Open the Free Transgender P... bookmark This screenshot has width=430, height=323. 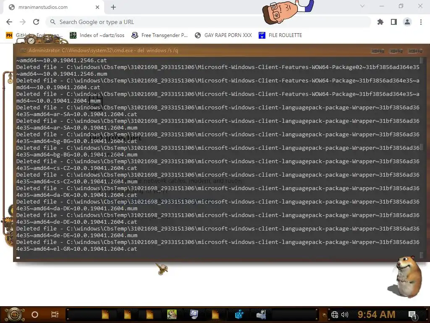160,35
